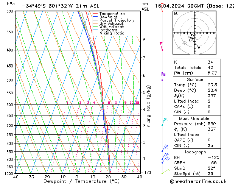Click the SREH value '-55'
The image size is (238, 184).
[212, 163]
